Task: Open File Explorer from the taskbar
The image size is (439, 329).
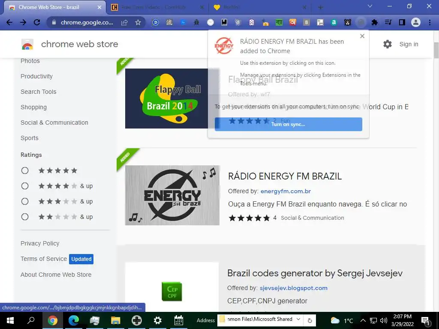Action: tap(115, 320)
